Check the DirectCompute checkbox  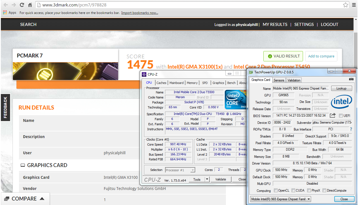pos(324,190)
